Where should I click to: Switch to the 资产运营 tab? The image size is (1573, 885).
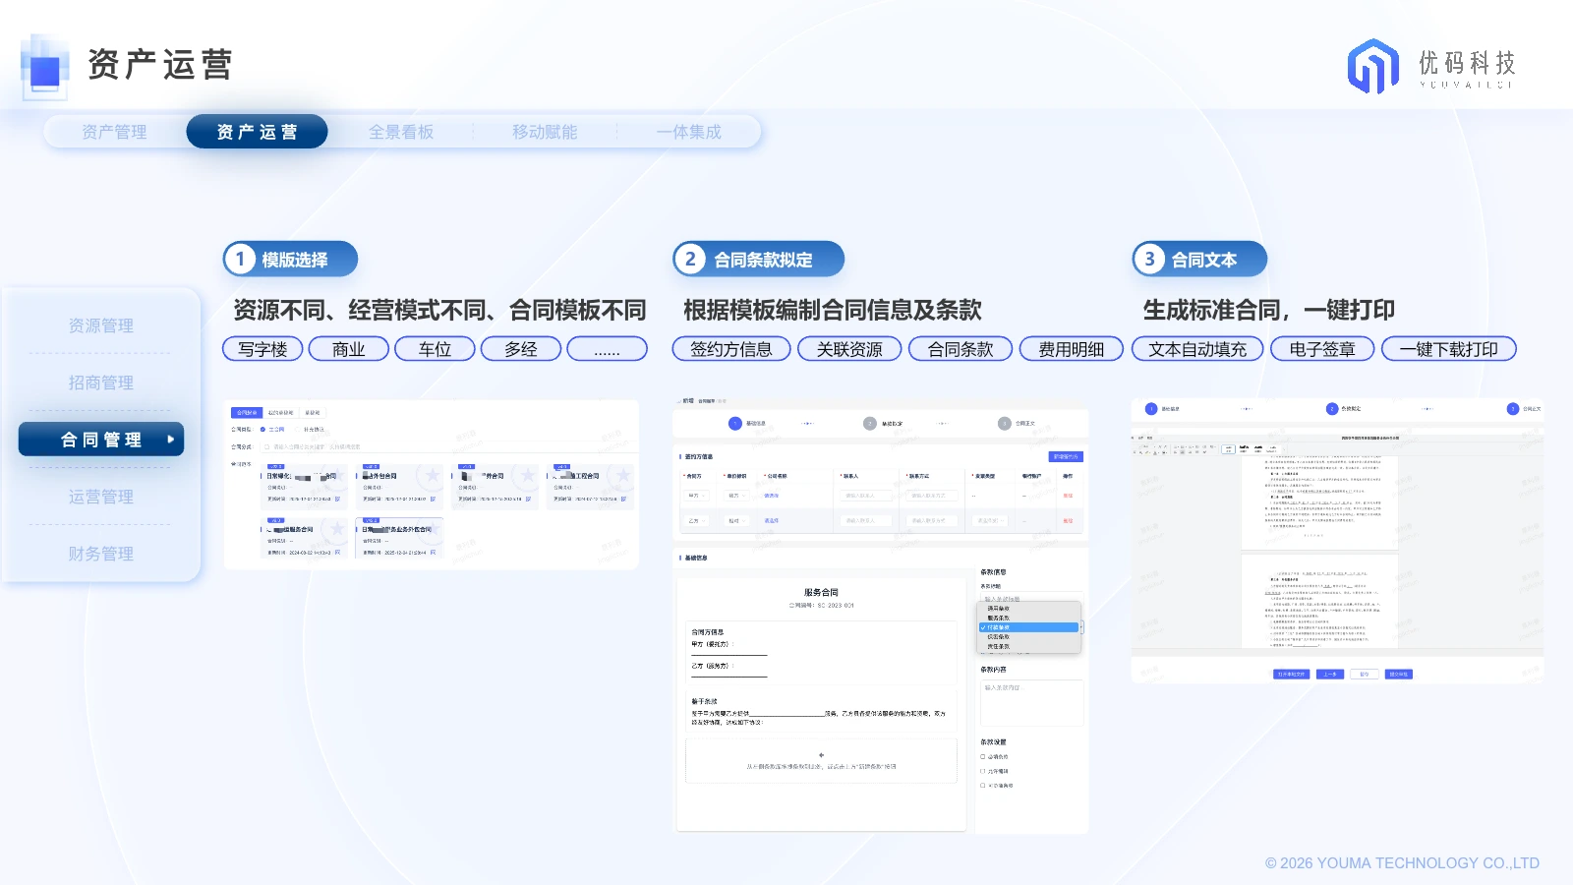(258, 132)
